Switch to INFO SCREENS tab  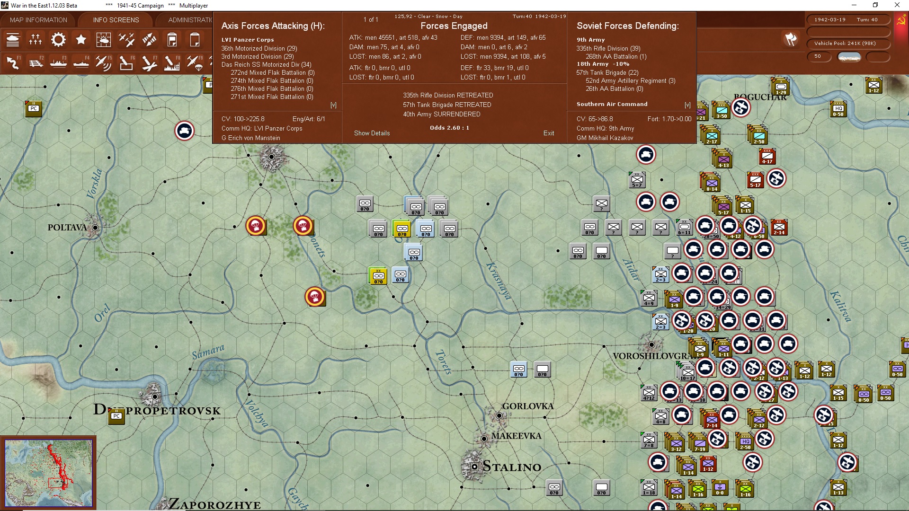pyautogui.click(x=116, y=20)
